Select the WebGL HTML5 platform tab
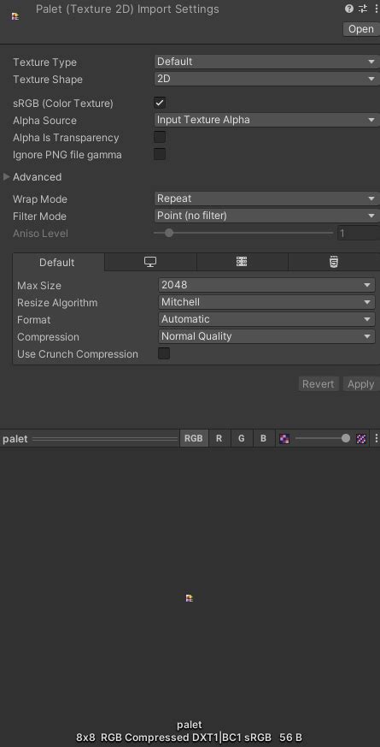 [334, 262]
